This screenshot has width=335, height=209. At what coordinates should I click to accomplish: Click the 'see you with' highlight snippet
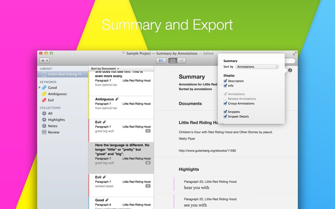195,205
